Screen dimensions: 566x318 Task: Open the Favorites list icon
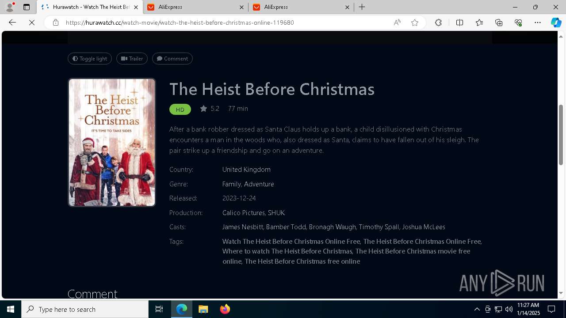(x=479, y=23)
